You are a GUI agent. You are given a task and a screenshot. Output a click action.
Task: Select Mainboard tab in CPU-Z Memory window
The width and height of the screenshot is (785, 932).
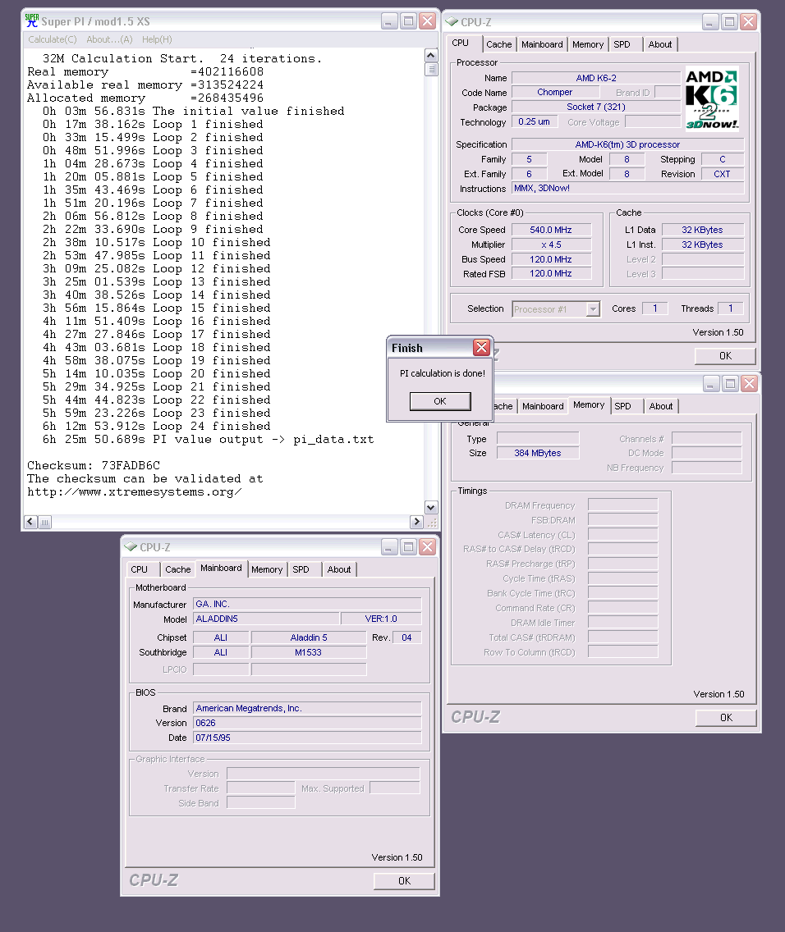[543, 407]
